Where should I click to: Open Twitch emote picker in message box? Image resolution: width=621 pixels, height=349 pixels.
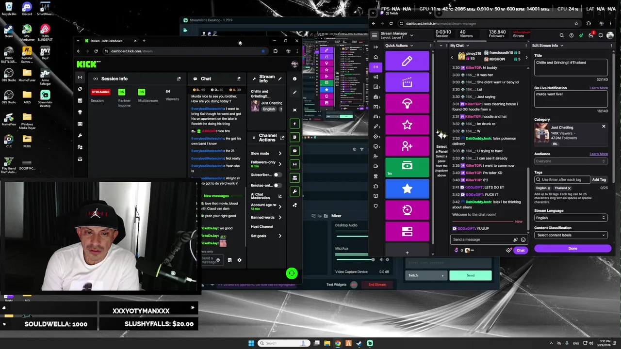[523, 239]
